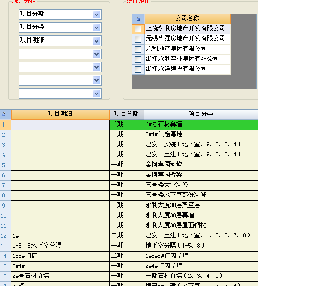
Task: Select row number 1 header
Action: [6, 125]
